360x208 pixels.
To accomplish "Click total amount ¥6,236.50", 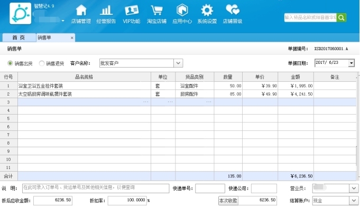I will pos(296,176).
